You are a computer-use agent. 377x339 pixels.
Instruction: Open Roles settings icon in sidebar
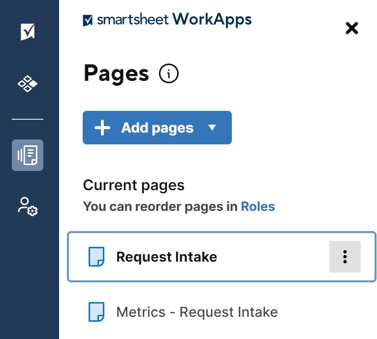coord(28,206)
